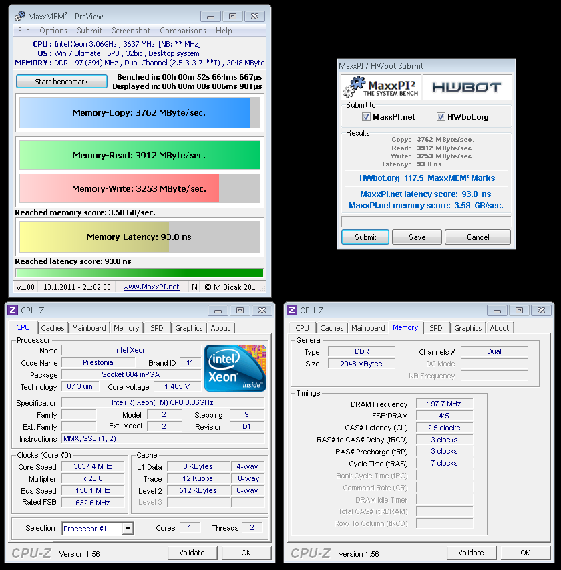This screenshot has width=561, height=570.
Task: Click the Size 2048 MBytes value
Action: tap(361, 364)
